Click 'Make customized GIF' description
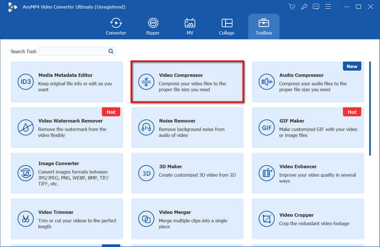Screen dimensions: 380x247 tap(318, 132)
